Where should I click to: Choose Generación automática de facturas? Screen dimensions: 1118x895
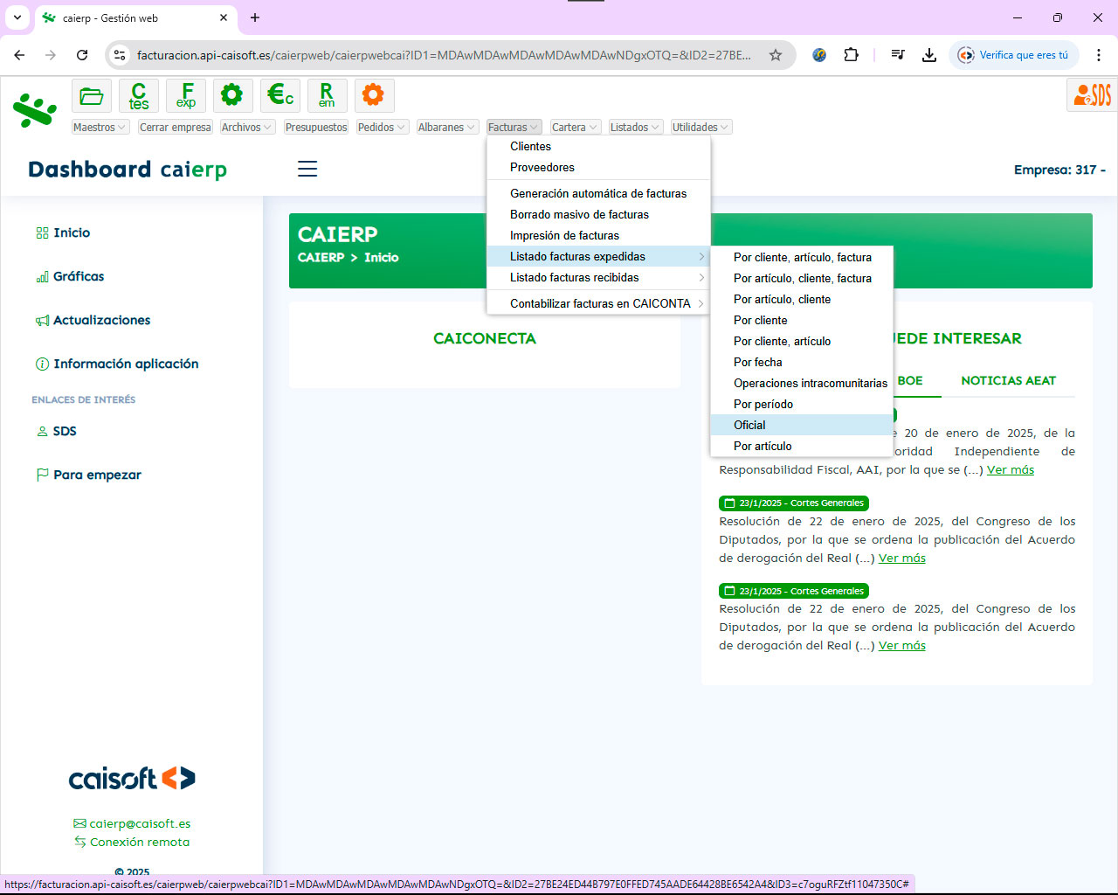click(598, 193)
